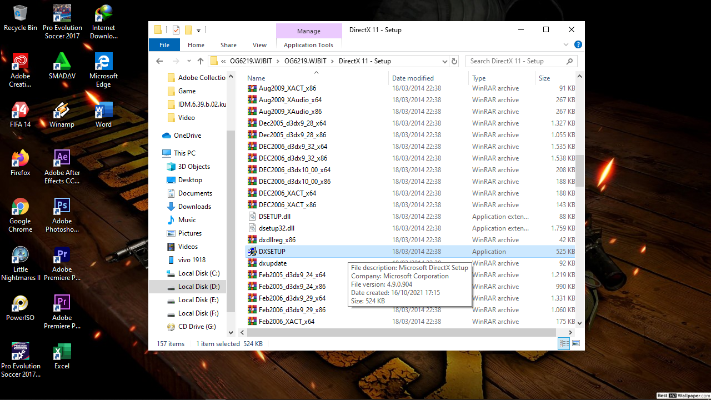The height and width of the screenshot is (400, 711).
Task: Click the Explorer Back arrow
Action: (159, 61)
